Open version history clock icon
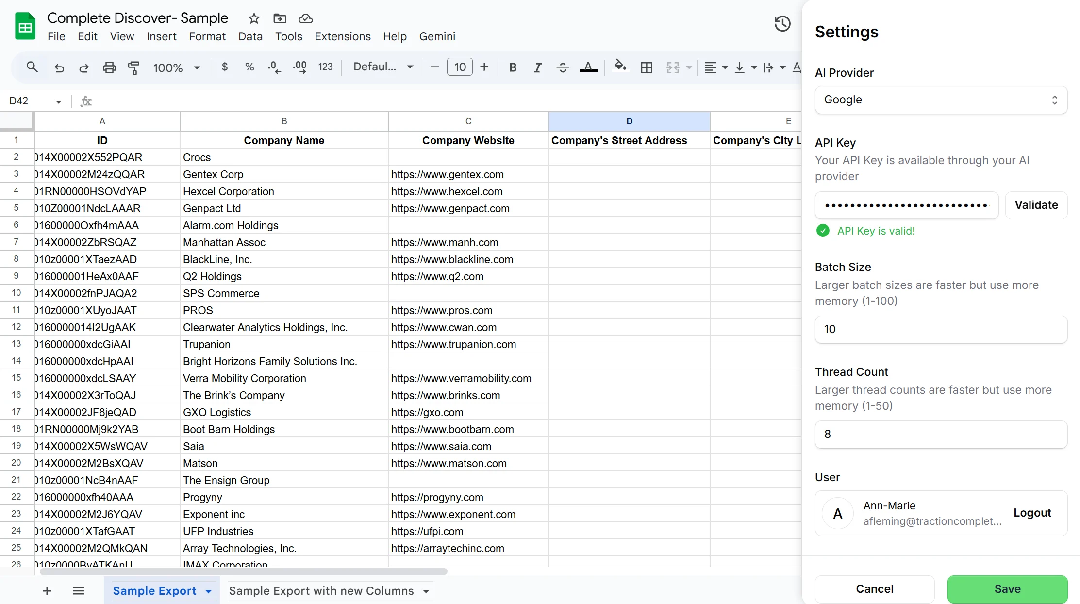The image size is (1080, 604). point(782,24)
